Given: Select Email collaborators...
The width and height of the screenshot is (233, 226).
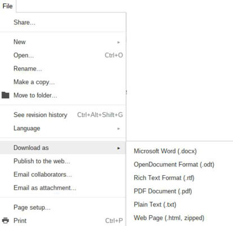Looking at the screenshot, I should click(43, 175).
